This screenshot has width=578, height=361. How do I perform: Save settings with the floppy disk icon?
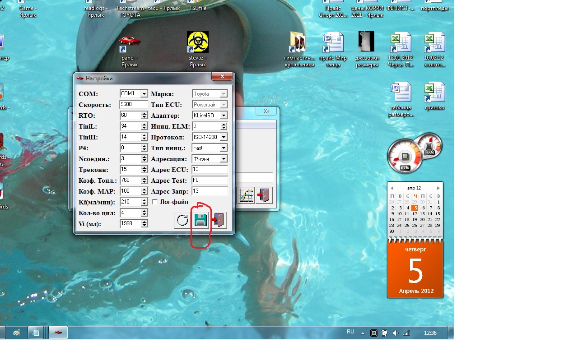[200, 220]
